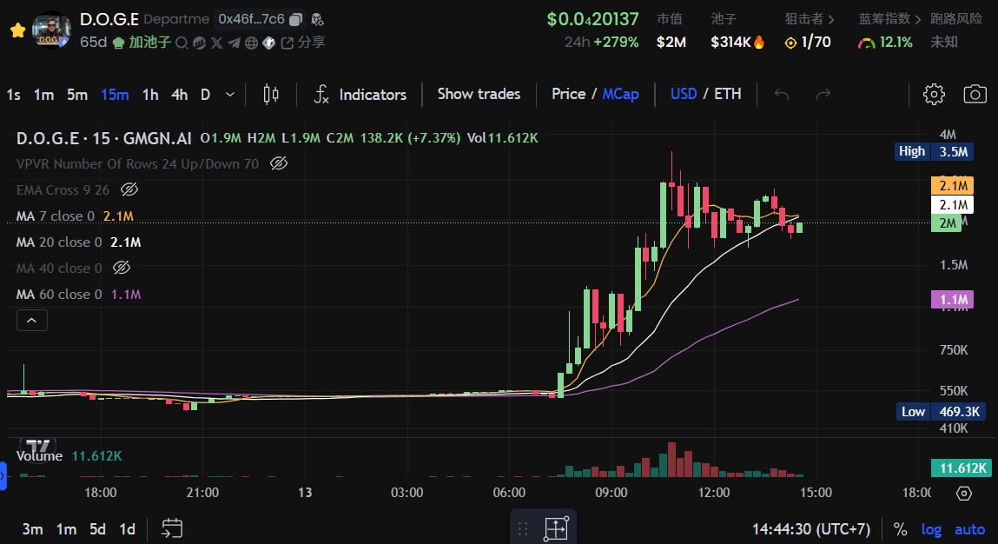Collapse the indicator legend list
Screen dimensions: 998x544
[32, 321]
